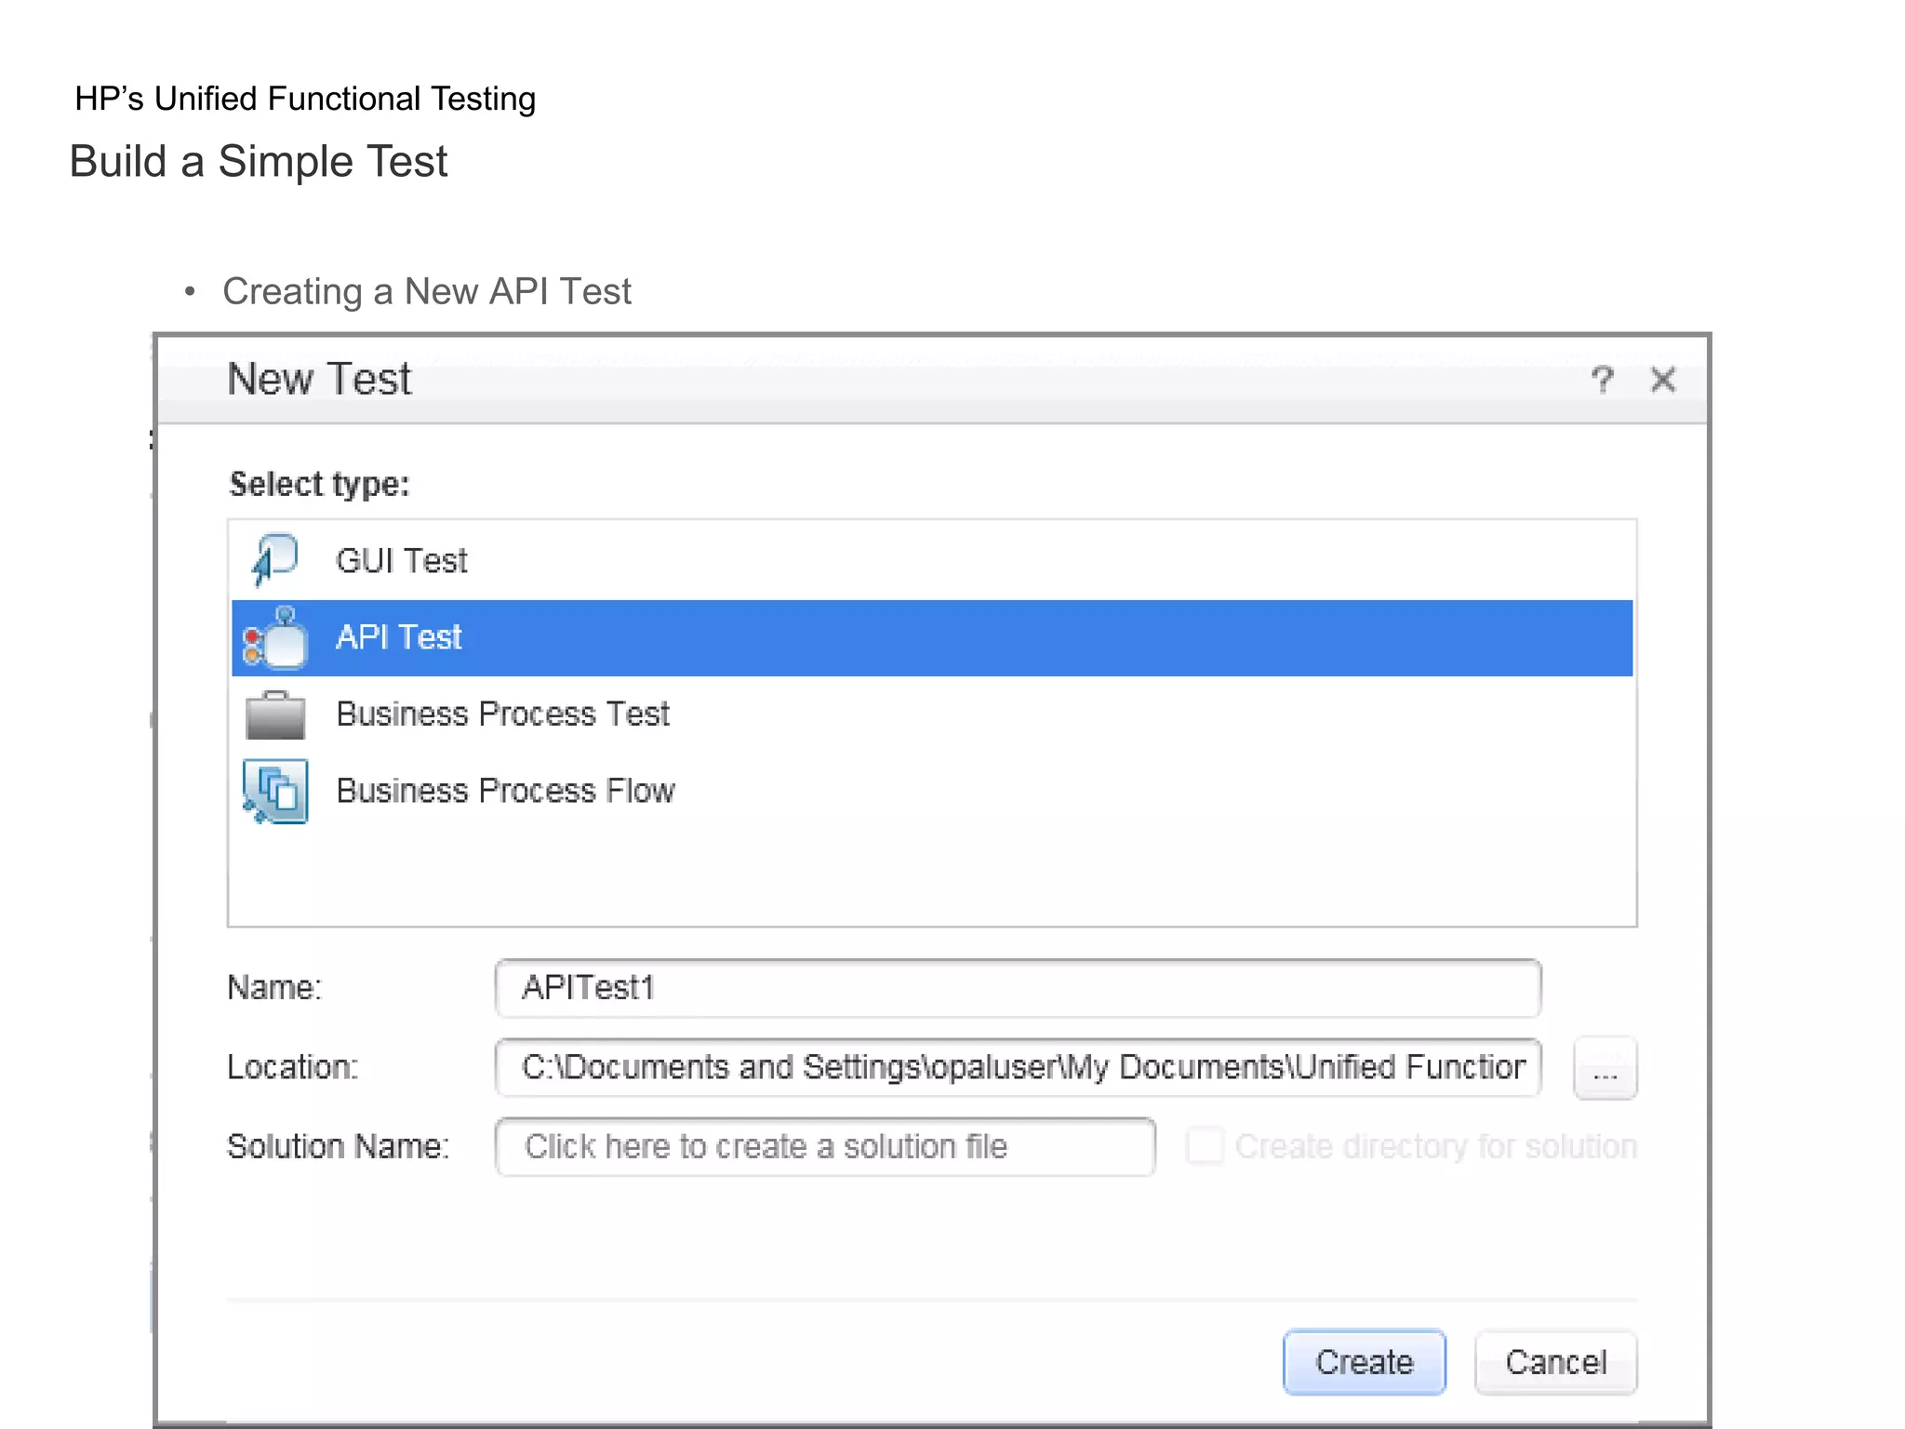Screen dimensions: 1905x1429
Task: Click the Name field containing APITest1
Action: pos(1018,988)
